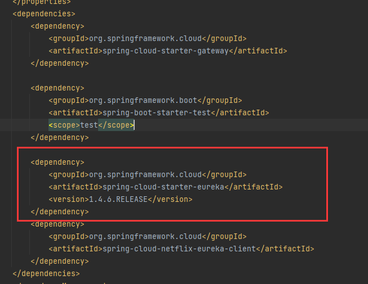Click </dependency> tag right below the version line

pyautogui.click(x=60, y=212)
